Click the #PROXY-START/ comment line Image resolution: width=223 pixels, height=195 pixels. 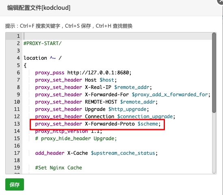[x=43, y=43]
